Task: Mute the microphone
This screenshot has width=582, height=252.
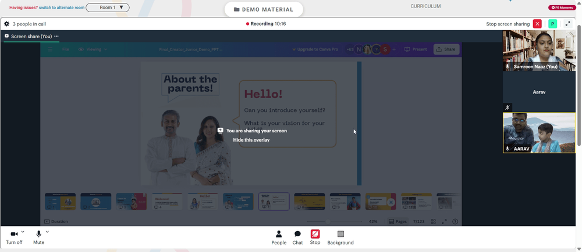Action: click(x=38, y=237)
